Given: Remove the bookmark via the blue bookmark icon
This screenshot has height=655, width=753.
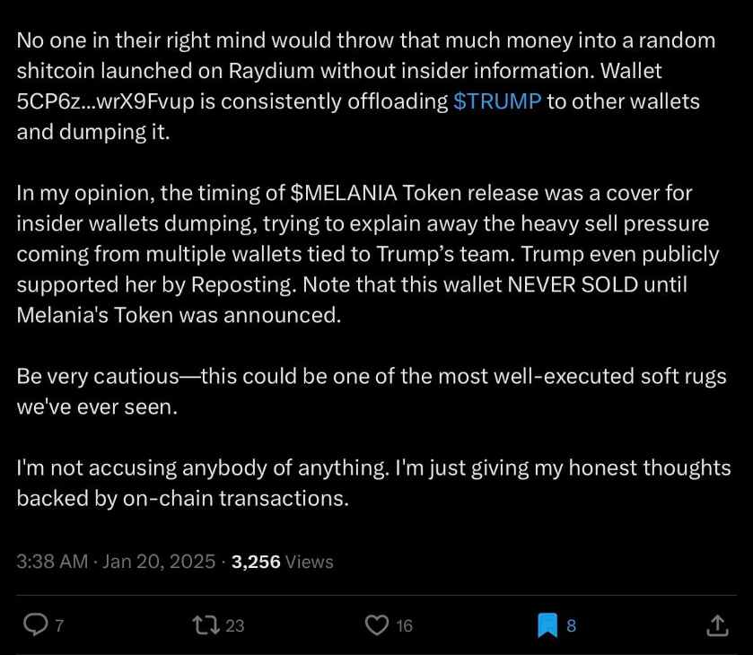Looking at the screenshot, I should click(x=547, y=625).
